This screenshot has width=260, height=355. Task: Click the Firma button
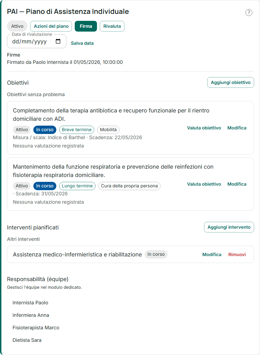86,26
